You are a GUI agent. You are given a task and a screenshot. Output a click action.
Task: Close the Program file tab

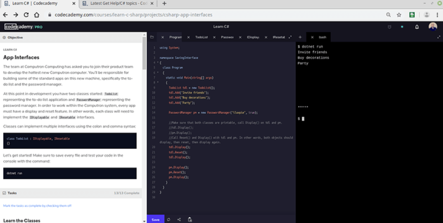pos(162,37)
